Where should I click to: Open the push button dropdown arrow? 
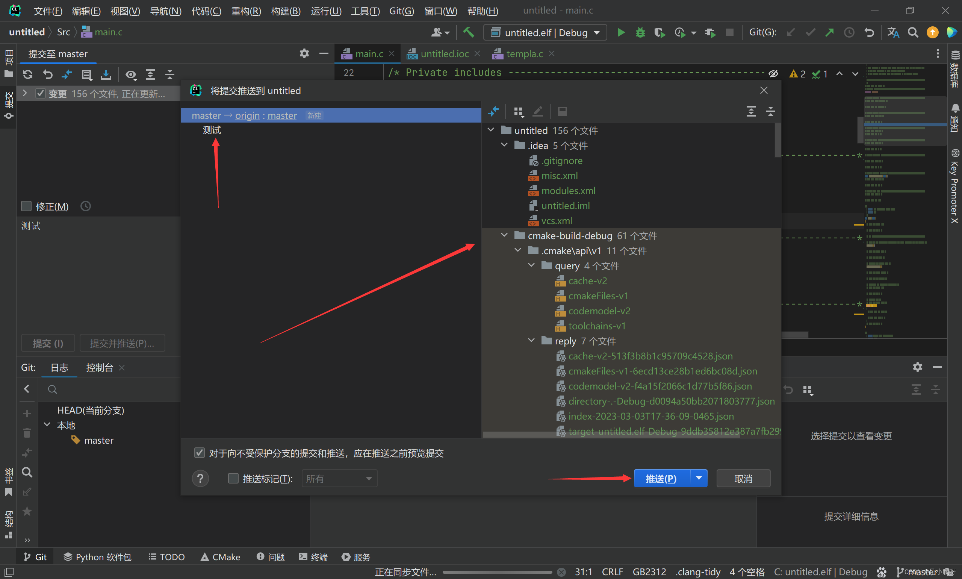click(x=699, y=478)
